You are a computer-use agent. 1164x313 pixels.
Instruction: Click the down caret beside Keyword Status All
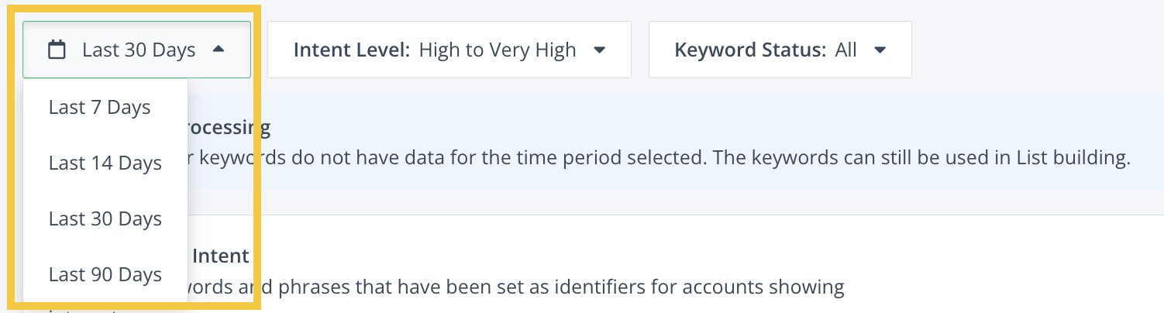click(x=880, y=50)
